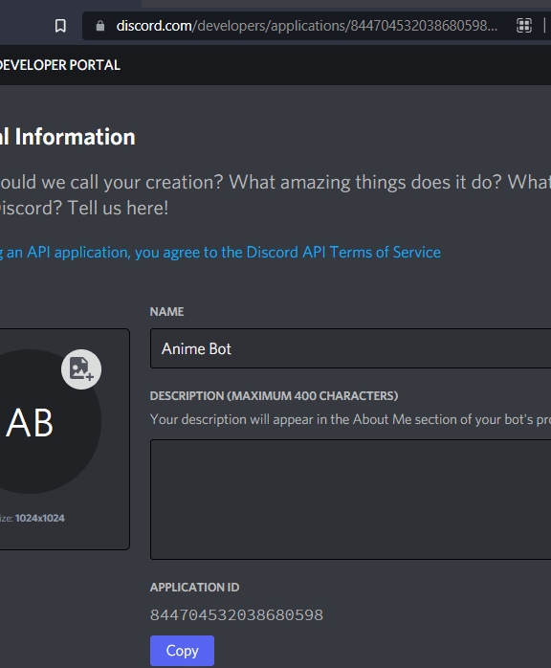Open the grid extensions icon in address bar

click(x=524, y=26)
